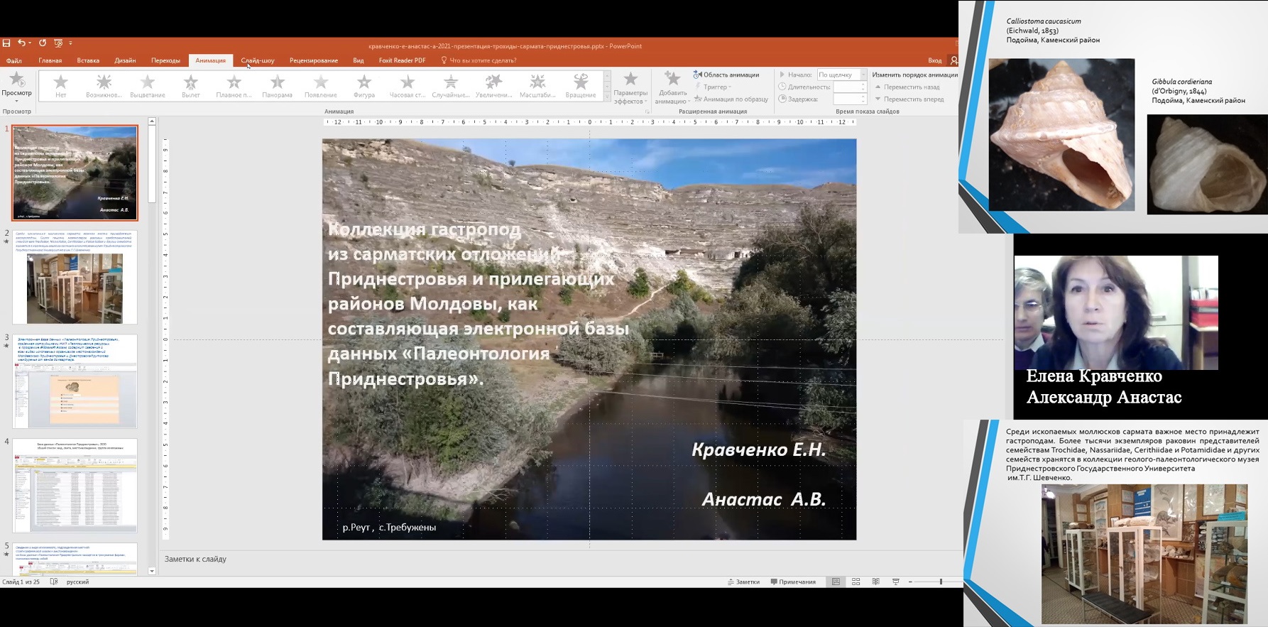The height and width of the screenshot is (627, 1268).
Task: Open the 'Слайд-шоу' ribbon tab
Action: [x=257, y=60]
